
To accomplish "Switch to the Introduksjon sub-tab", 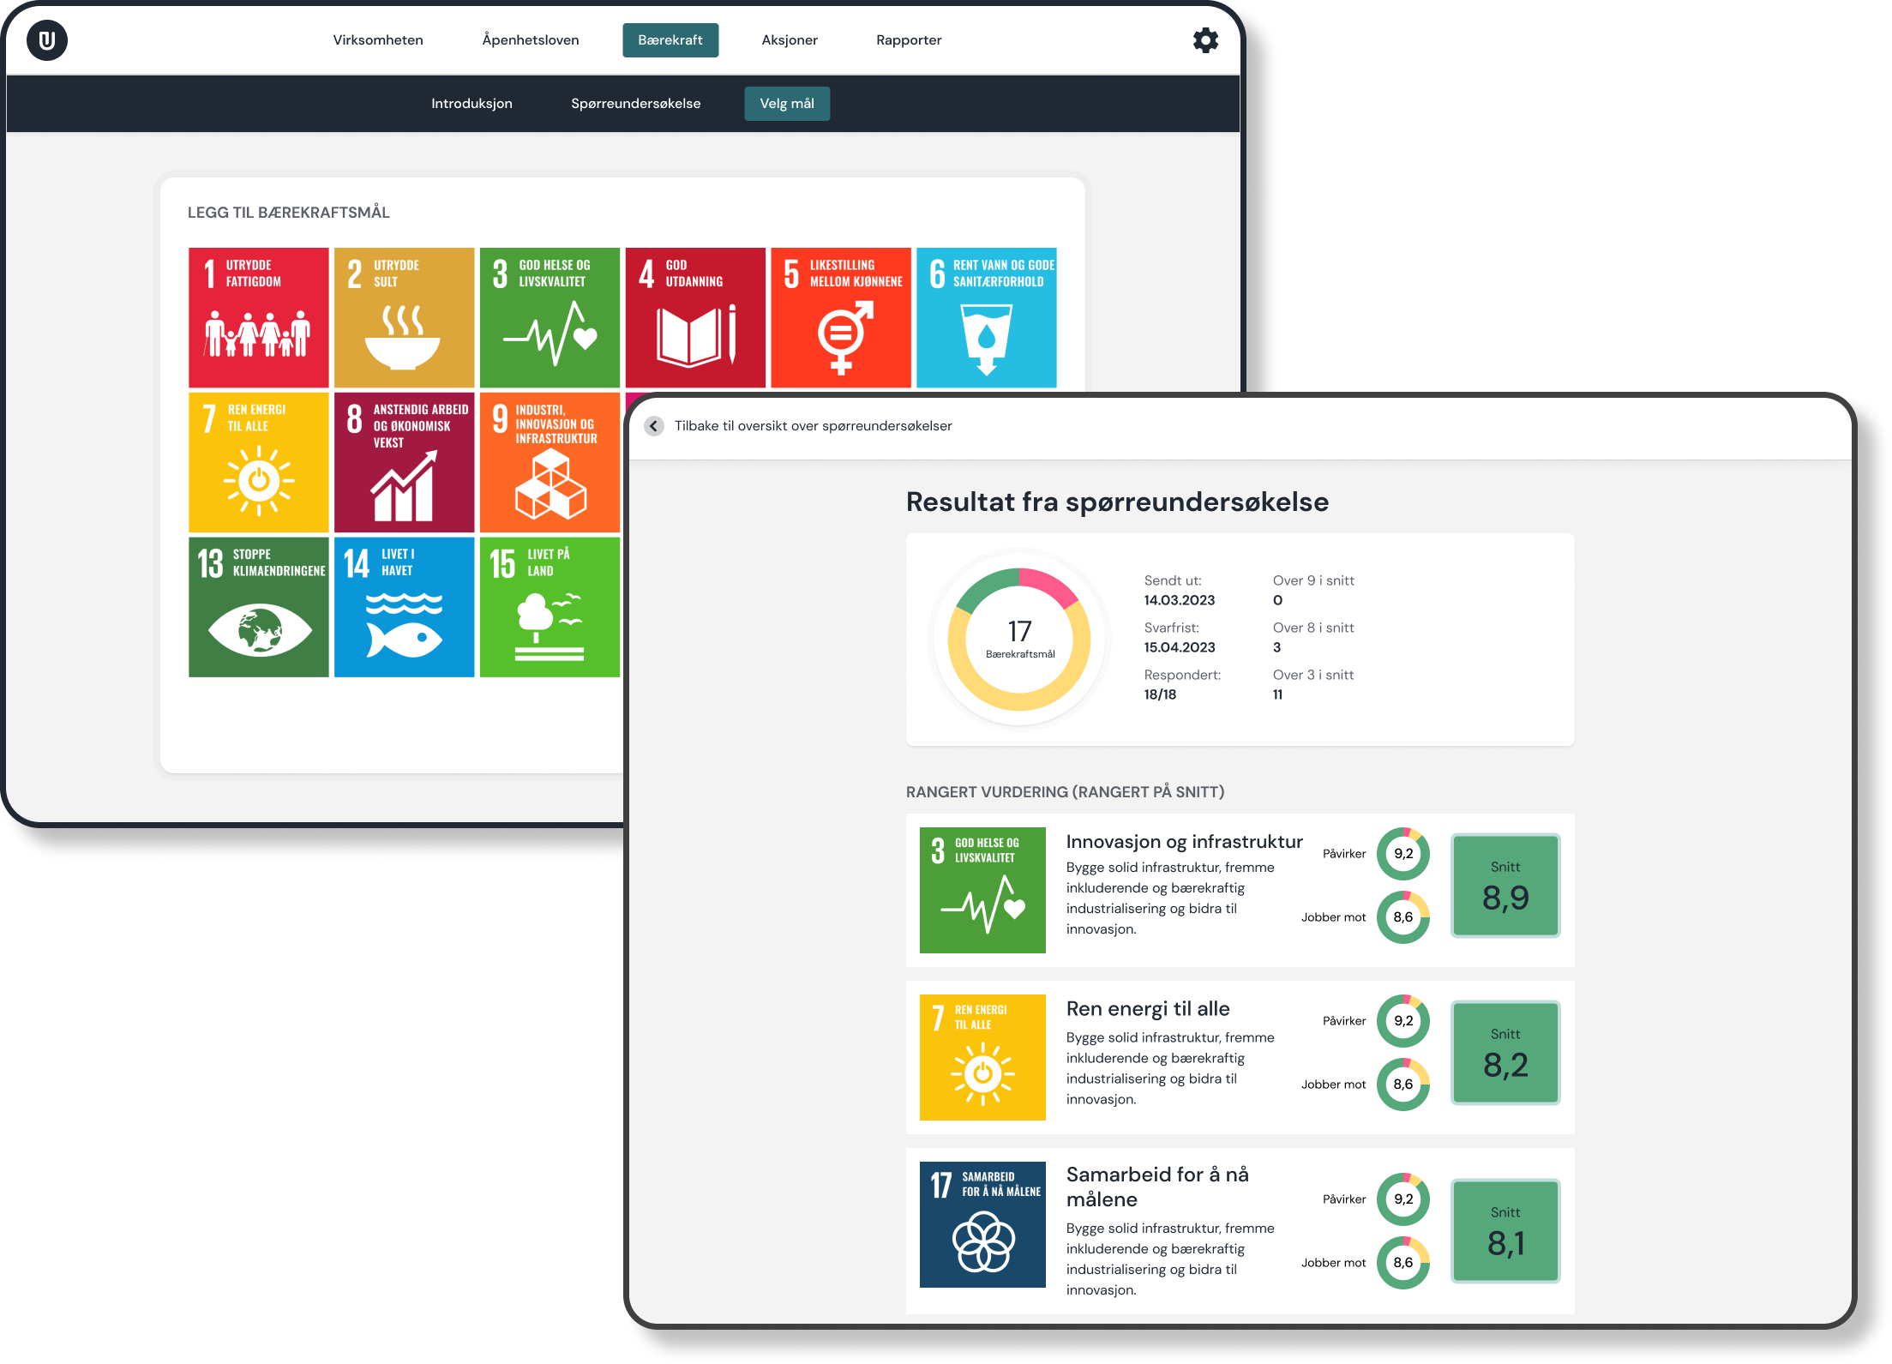I will pyautogui.click(x=471, y=104).
